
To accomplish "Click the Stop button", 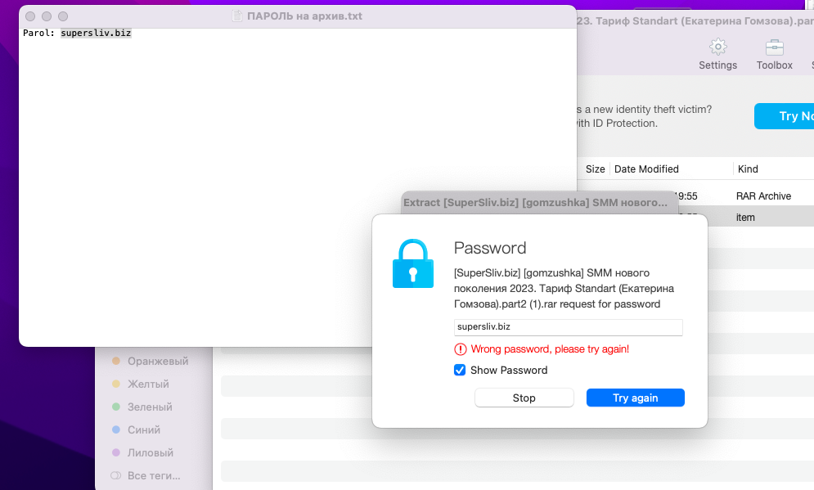I will (524, 398).
